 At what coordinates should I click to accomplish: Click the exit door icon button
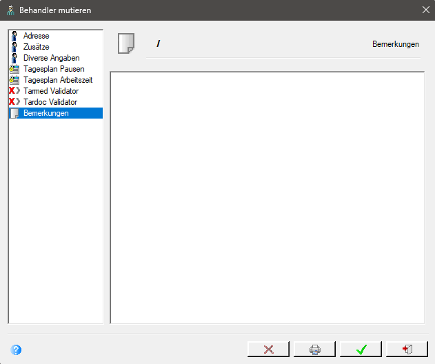(407, 350)
